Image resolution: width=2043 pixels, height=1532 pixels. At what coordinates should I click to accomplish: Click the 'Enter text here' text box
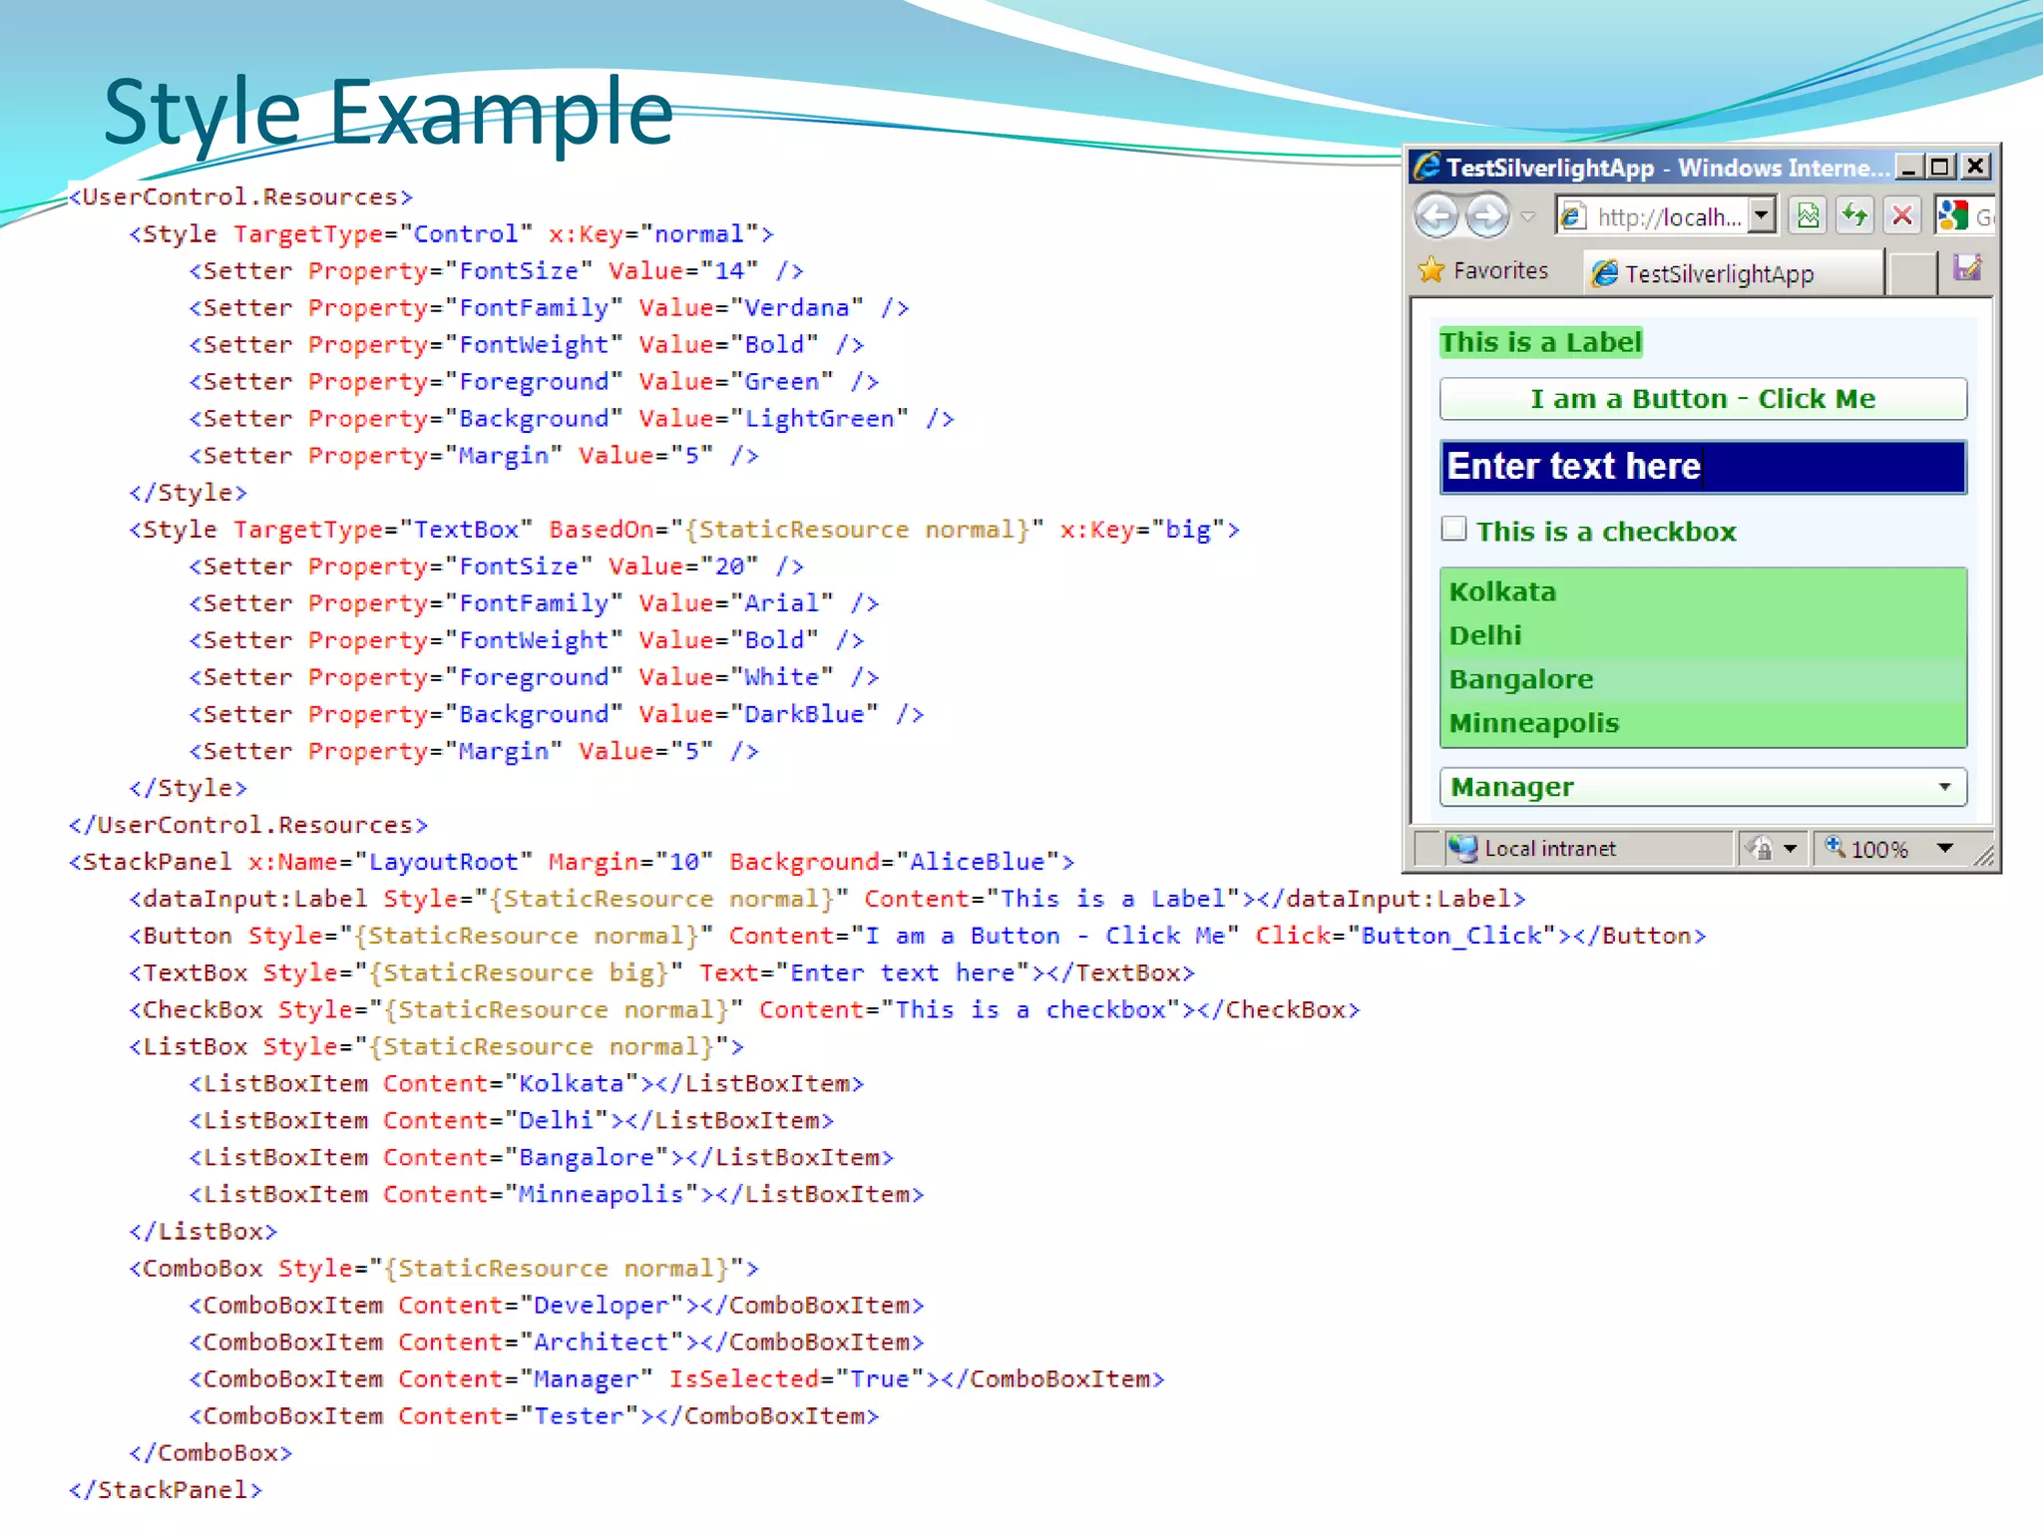point(1702,467)
